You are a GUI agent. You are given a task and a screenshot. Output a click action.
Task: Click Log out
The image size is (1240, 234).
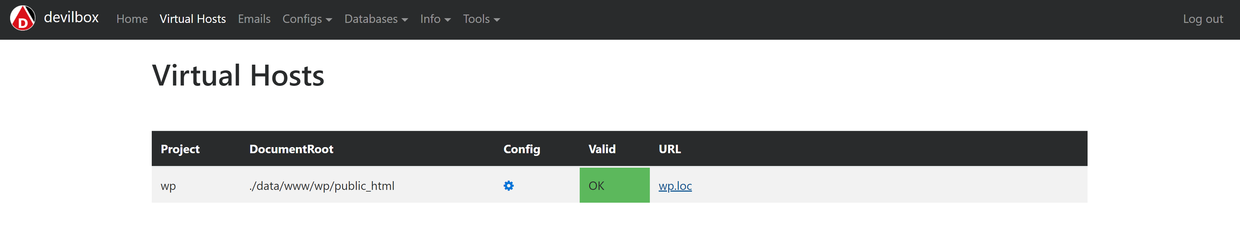tap(1203, 19)
